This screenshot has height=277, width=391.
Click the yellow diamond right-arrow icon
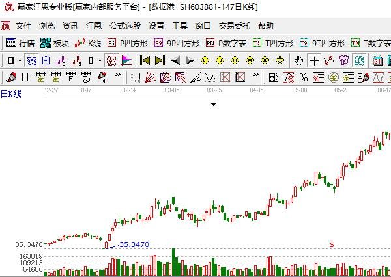220,60
